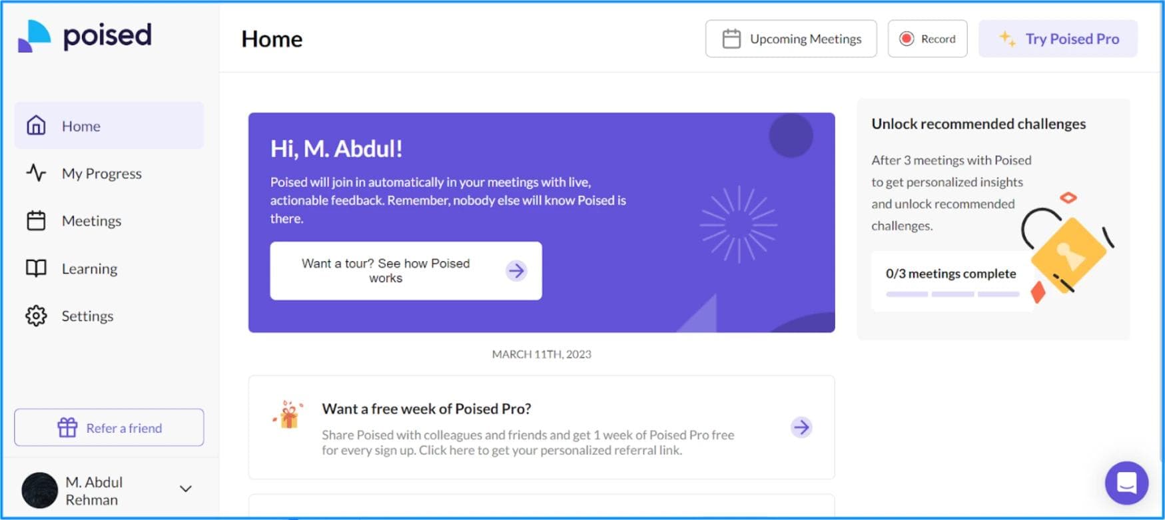Click Try Poised Pro button
1165x520 pixels.
1058,39
